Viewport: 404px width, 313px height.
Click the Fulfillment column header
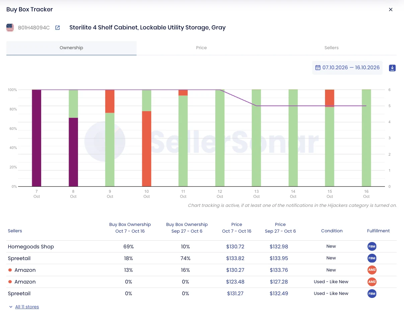click(379, 231)
